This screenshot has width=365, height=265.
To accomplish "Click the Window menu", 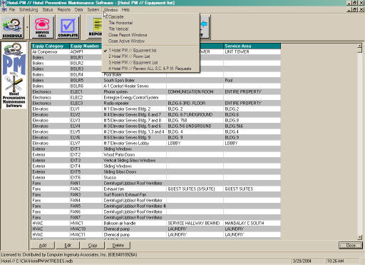I will click(x=110, y=10).
